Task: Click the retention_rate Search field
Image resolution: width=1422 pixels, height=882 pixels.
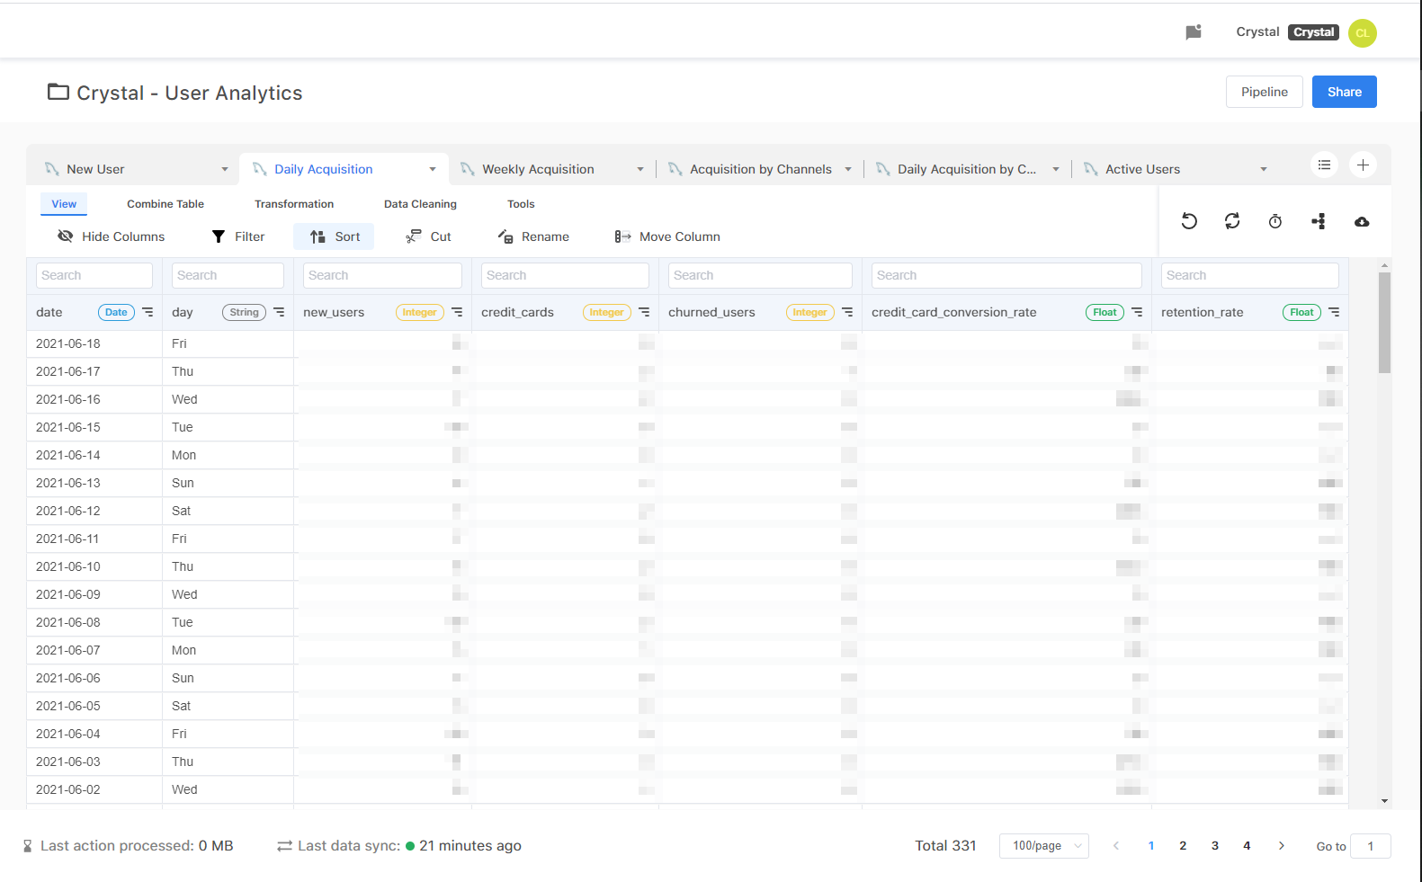Action: click(1249, 275)
